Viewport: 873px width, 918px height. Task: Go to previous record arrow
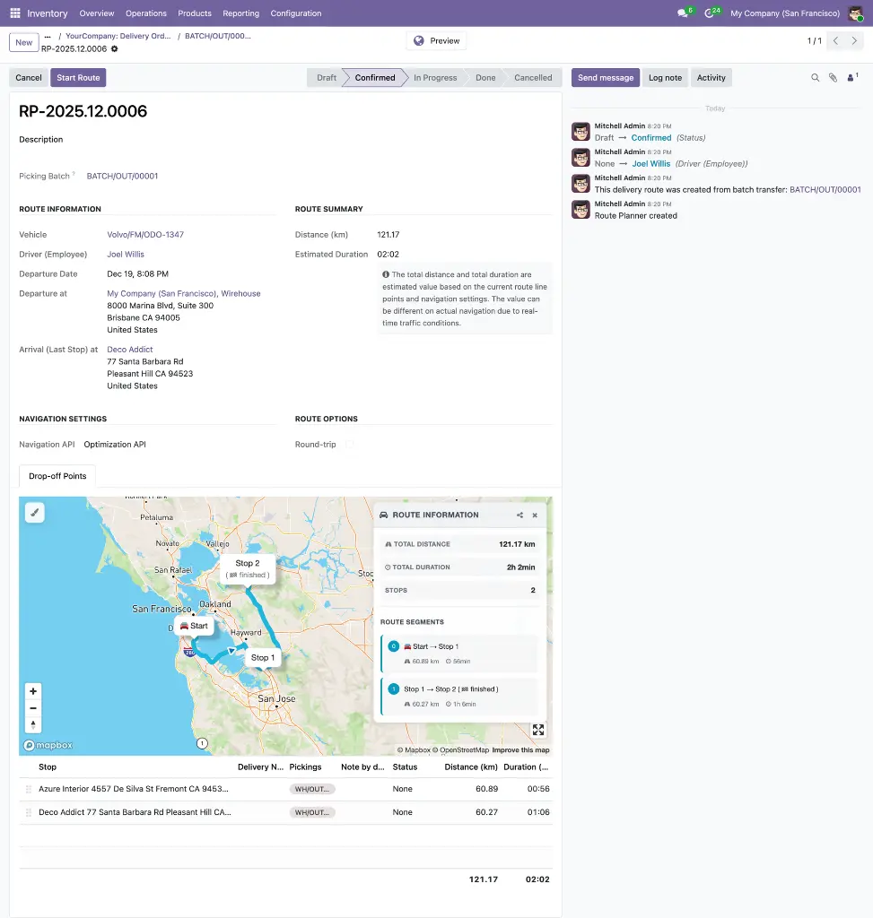click(x=836, y=41)
